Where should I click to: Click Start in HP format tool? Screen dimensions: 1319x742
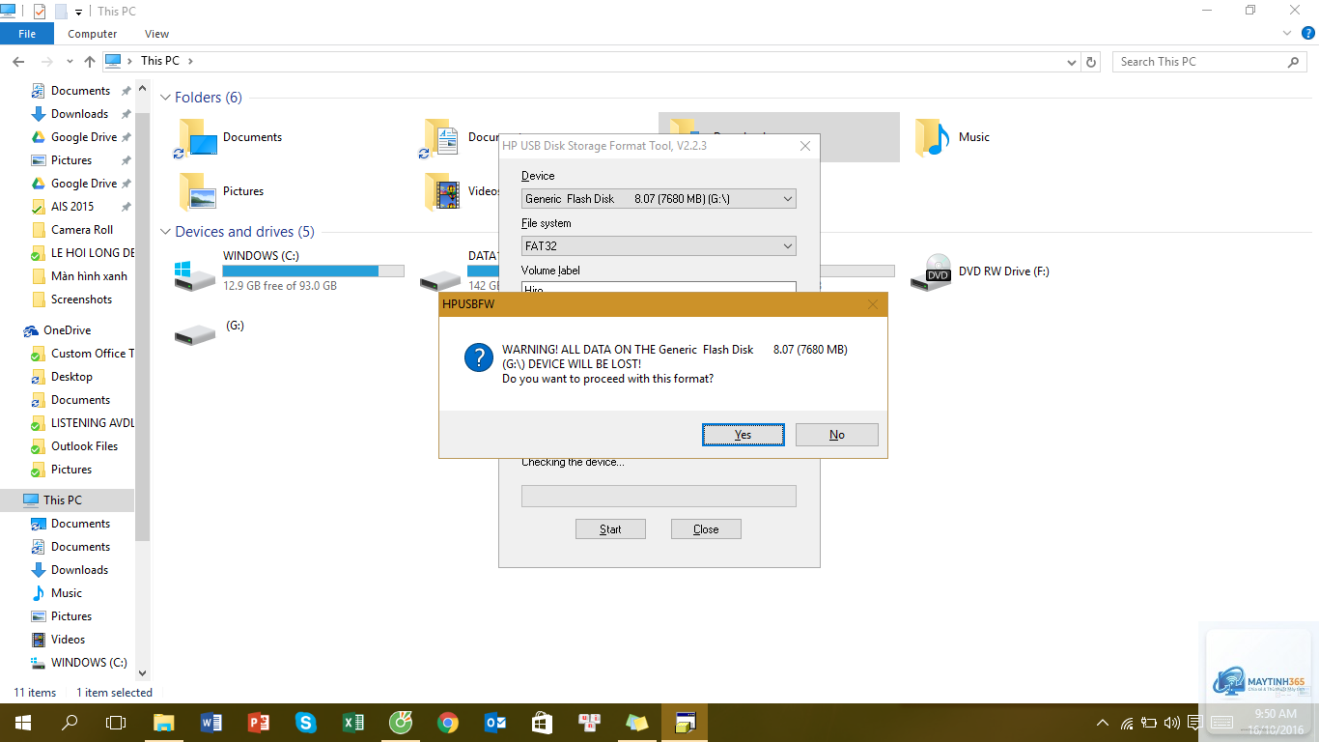(x=610, y=529)
